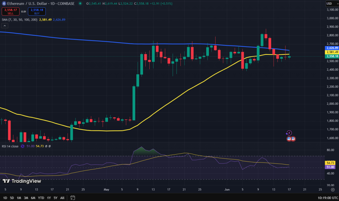This screenshot has width=339, height=201.
Task: Click the red SELL 2,558.17 button
Action: 11,12
